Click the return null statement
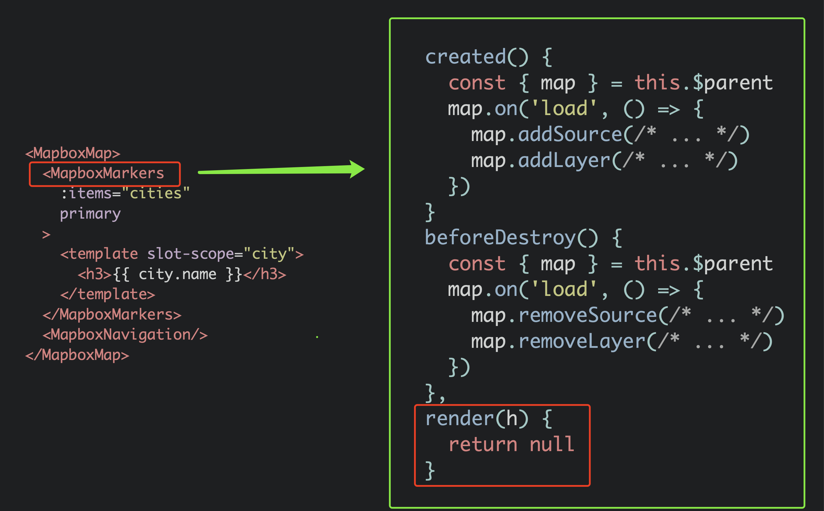Screen dimensions: 824x511 pyautogui.click(x=511, y=444)
